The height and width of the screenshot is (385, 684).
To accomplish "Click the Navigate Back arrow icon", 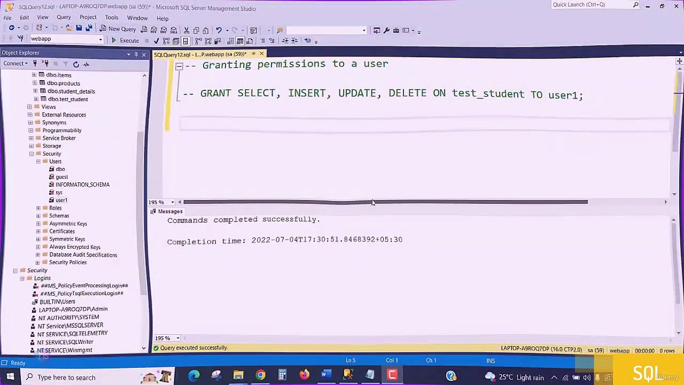I will click(12, 28).
